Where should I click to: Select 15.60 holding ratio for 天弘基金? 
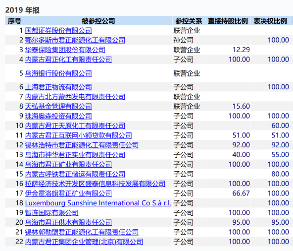click(241, 106)
